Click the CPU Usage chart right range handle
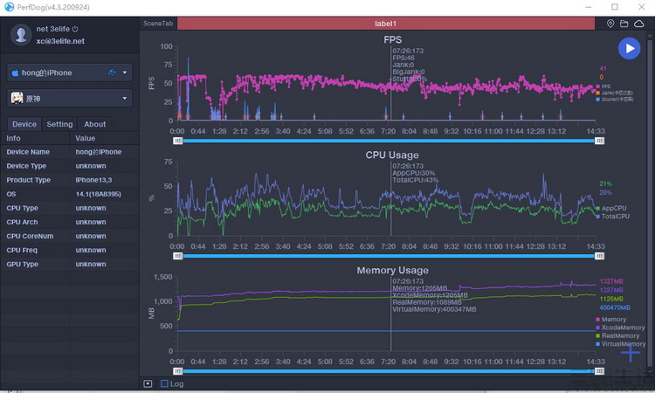655x393 pixels. pos(599,256)
